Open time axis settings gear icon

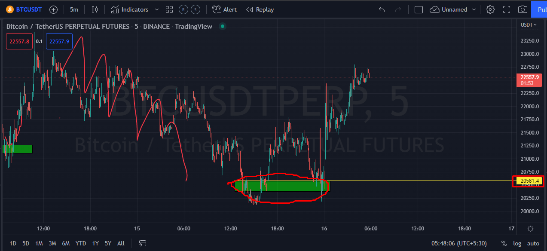[531, 229]
